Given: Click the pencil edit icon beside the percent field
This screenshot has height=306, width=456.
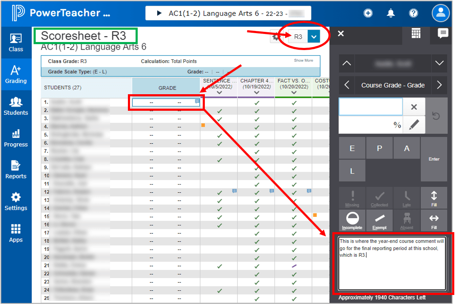Looking at the screenshot, I should pos(414,124).
